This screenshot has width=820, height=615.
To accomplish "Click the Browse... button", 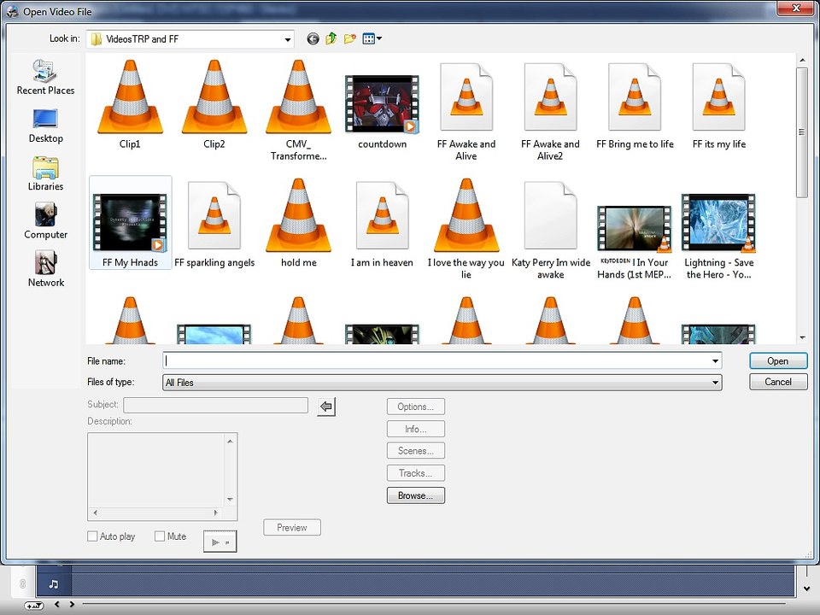I will 416,495.
